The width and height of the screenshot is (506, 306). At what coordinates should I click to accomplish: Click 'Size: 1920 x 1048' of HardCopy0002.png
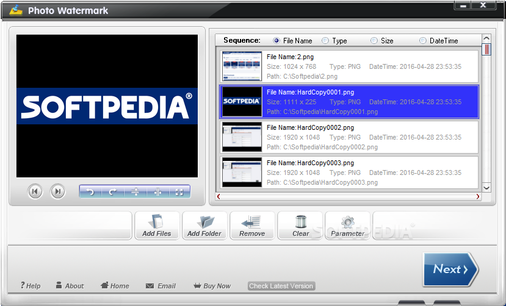294,137
